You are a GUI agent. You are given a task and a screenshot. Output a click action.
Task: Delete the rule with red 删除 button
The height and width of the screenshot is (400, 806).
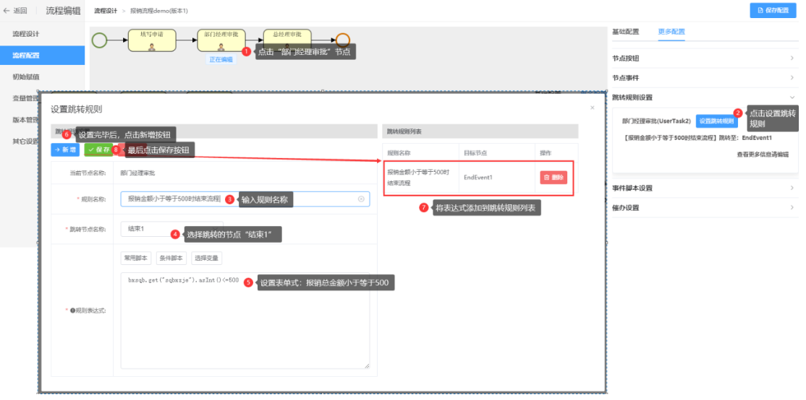point(553,178)
